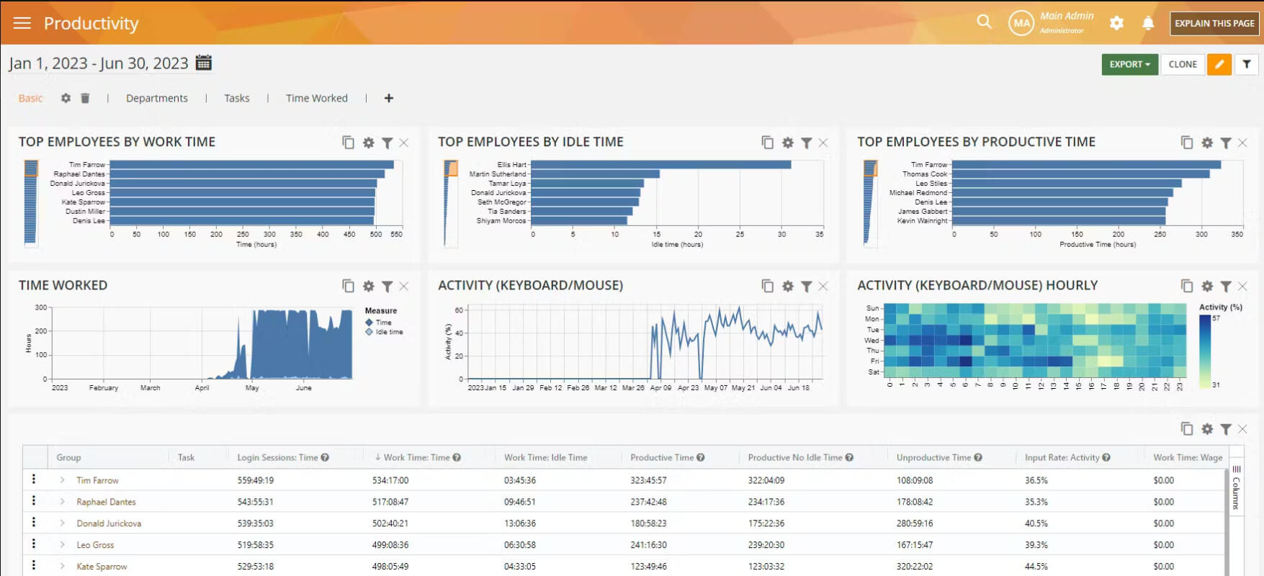Viewport: 1264px width, 576px height.
Task: Open the hamburger navigation menu
Action: (x=22, y=23)
